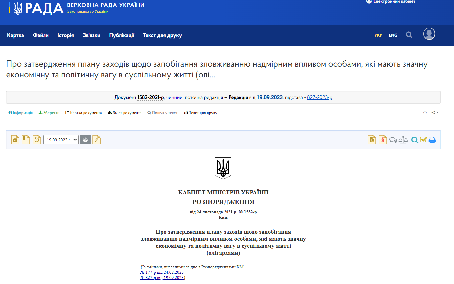
Task: Click the gray scales compare button
Action: click(x=85, y=140)
